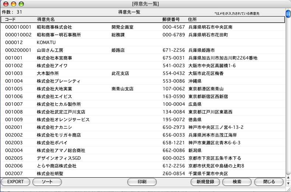291x192 pixels.
Task: Click the EXPORT button
Action: [x=15, y=182]
